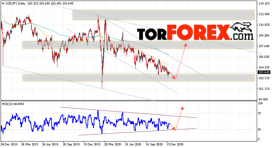The width and height of the screenshot is (272, 148).
Task: Select price level 106.020 on the price axis
Action: tap(264, 57)
